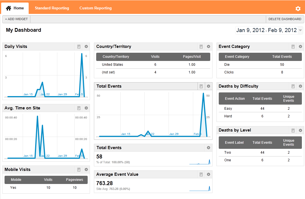Image resolution: width=305 pixels, height=199 pixels.
Task: Click the Daily Visits peak near Feb 5
Action: click(x=82, y=54)
